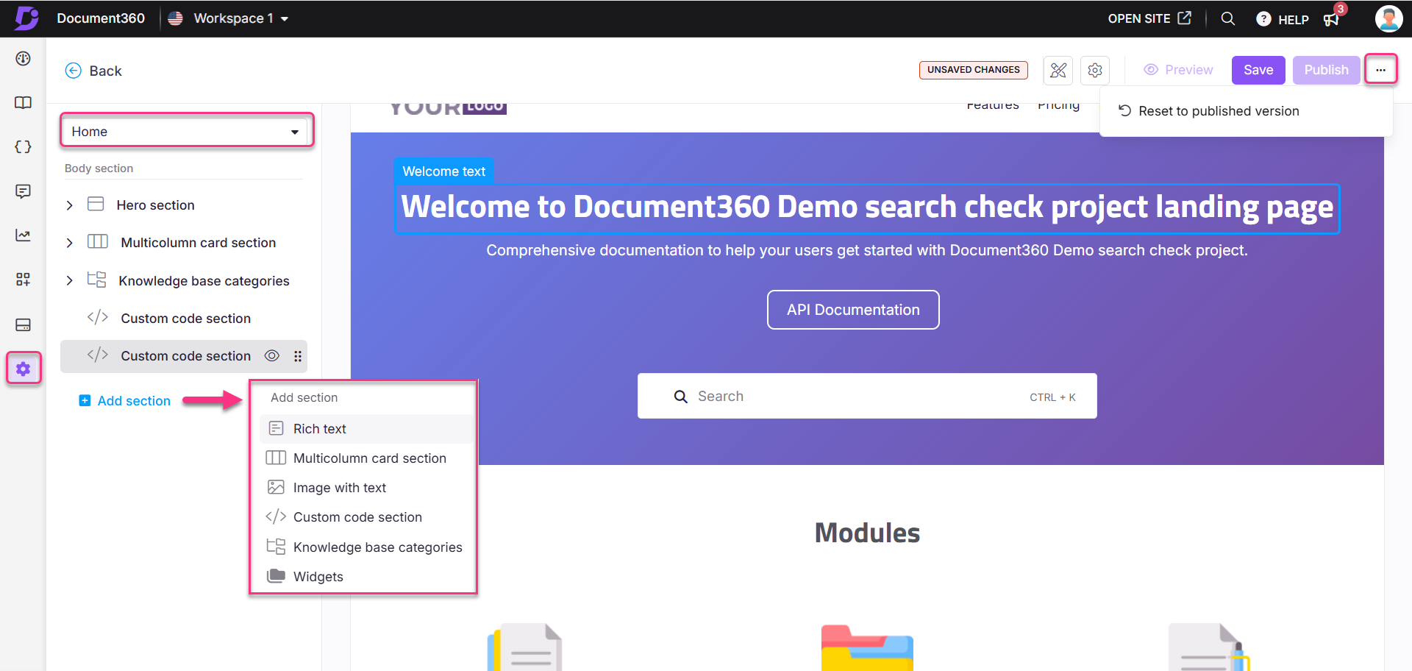Open the API documentation braces icon
The width and height of the screenshot is (1412, 671).
click(x=23, y=146)
